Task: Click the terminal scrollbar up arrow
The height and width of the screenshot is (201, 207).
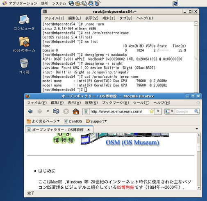Action: click(196, 24)
